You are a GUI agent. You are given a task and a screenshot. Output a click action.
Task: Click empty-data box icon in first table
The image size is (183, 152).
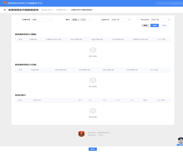pos(93,50)
